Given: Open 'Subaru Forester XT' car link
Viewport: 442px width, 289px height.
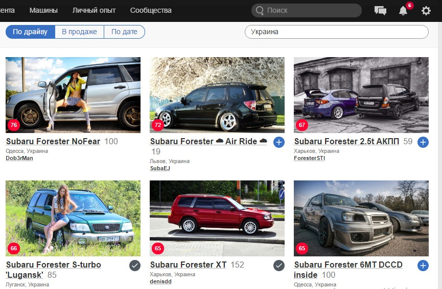Looking at the screenshot, I should coord(189,265).
